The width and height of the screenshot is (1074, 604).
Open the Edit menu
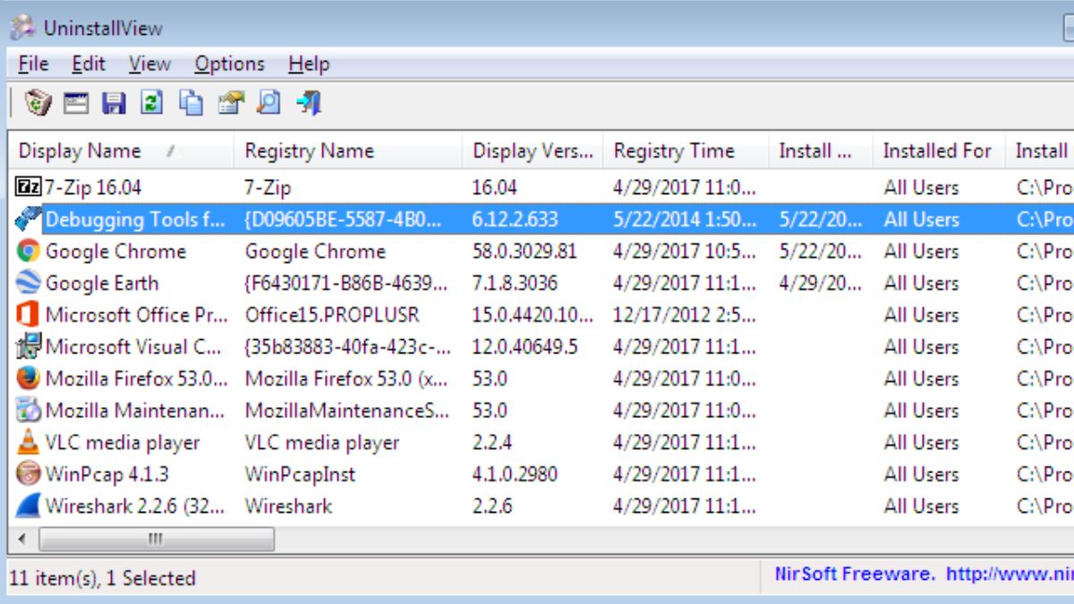pos(89,64)
